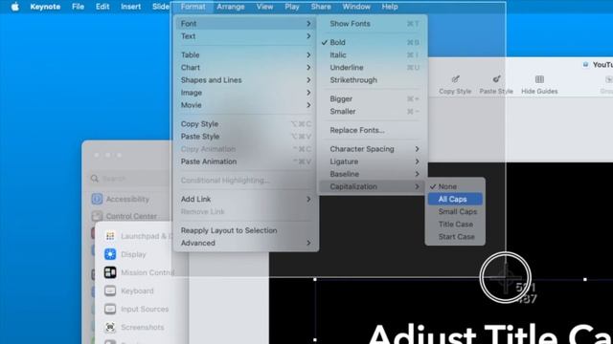Screen dimensions: 613x344
Task: Click the Input Sources icon
Action: (x=110, y=309)
